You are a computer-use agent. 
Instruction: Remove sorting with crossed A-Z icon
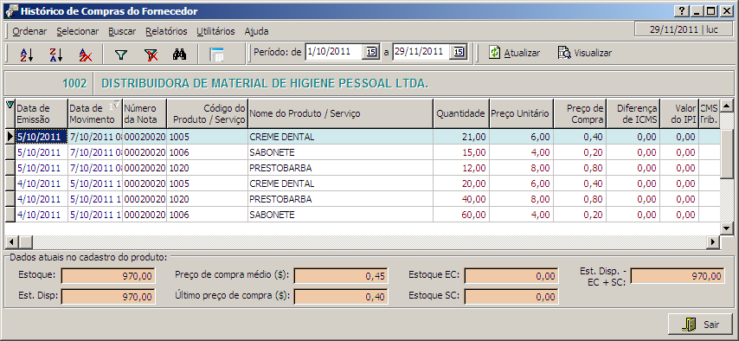click(86, 54)
